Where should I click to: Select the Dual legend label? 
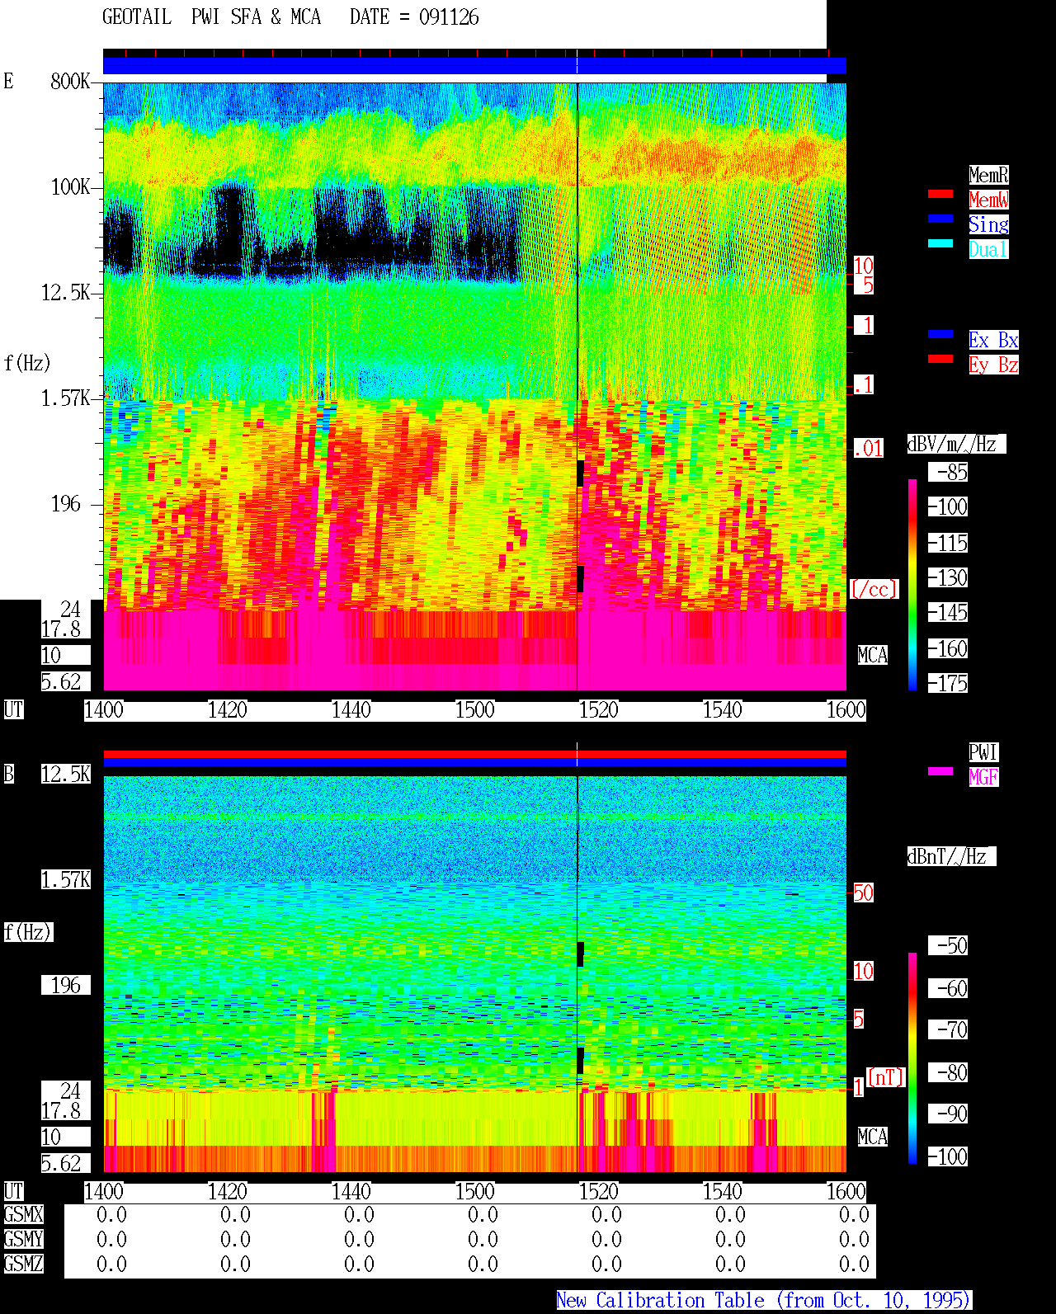[x=988, y=249]
